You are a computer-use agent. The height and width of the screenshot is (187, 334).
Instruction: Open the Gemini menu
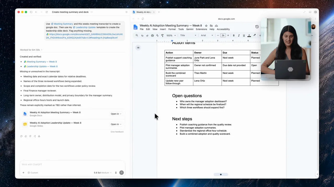point(190,29)
